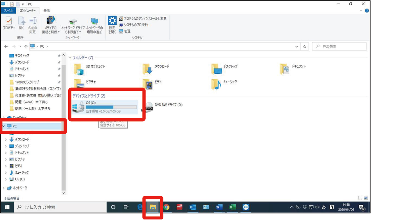Switch to details view in status bar
This screenshot has height=220, width=396.
pyautogui.click(x=360, y=198)
